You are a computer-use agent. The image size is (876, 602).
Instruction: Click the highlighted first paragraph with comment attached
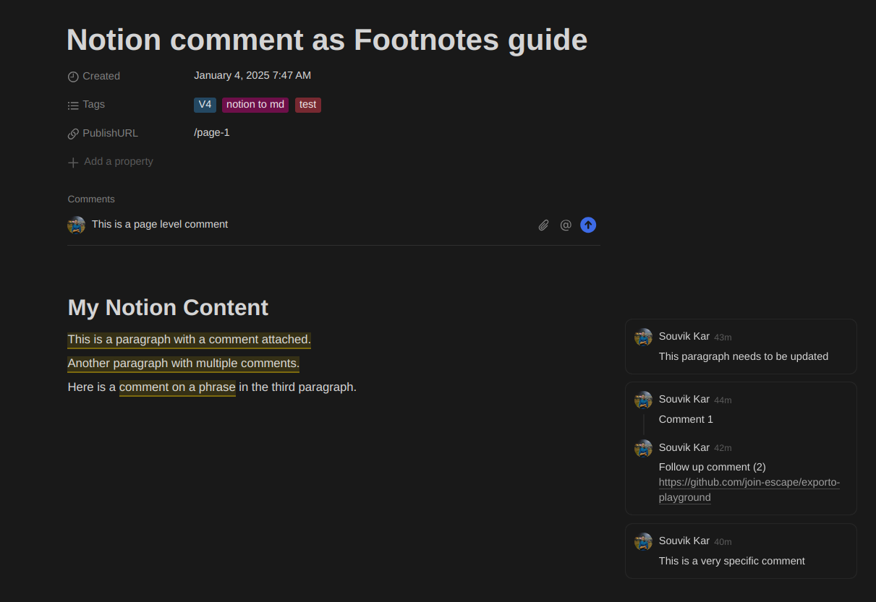(189, 340)
